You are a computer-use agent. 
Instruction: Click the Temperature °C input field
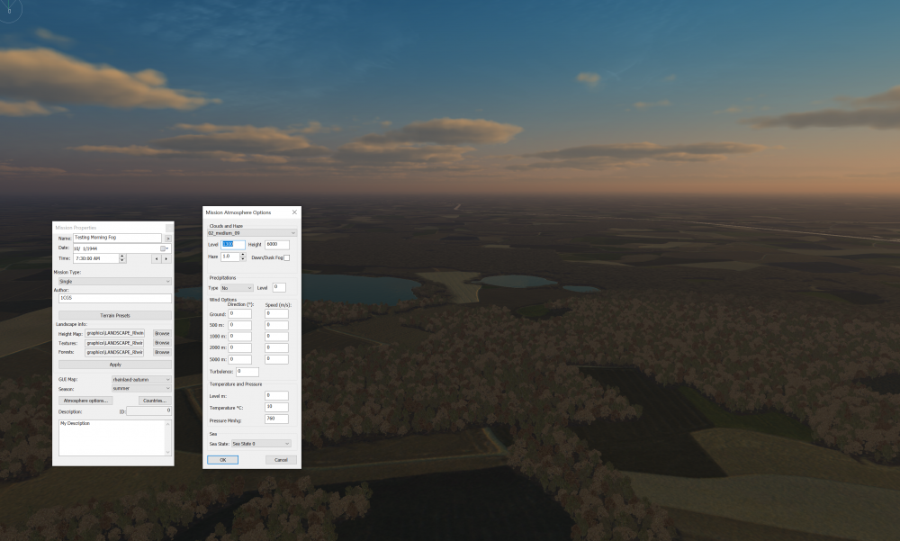(x=276, y=407)
